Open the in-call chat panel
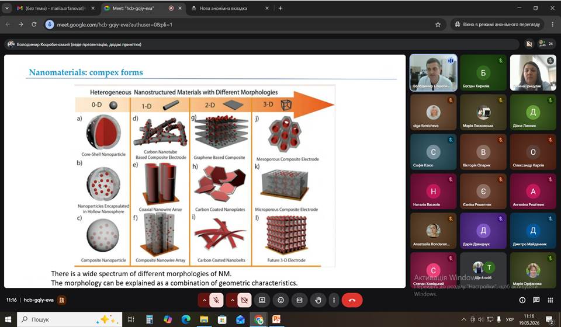Image resolution: width=561 pixels, height=327 pixels. [x=536, y=300]
